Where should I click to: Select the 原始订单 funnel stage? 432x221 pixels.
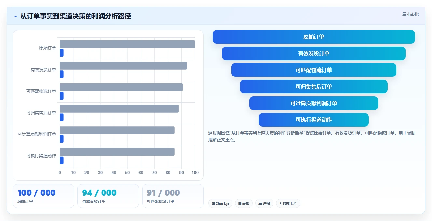pyautogui.click(x=314, y=37)
